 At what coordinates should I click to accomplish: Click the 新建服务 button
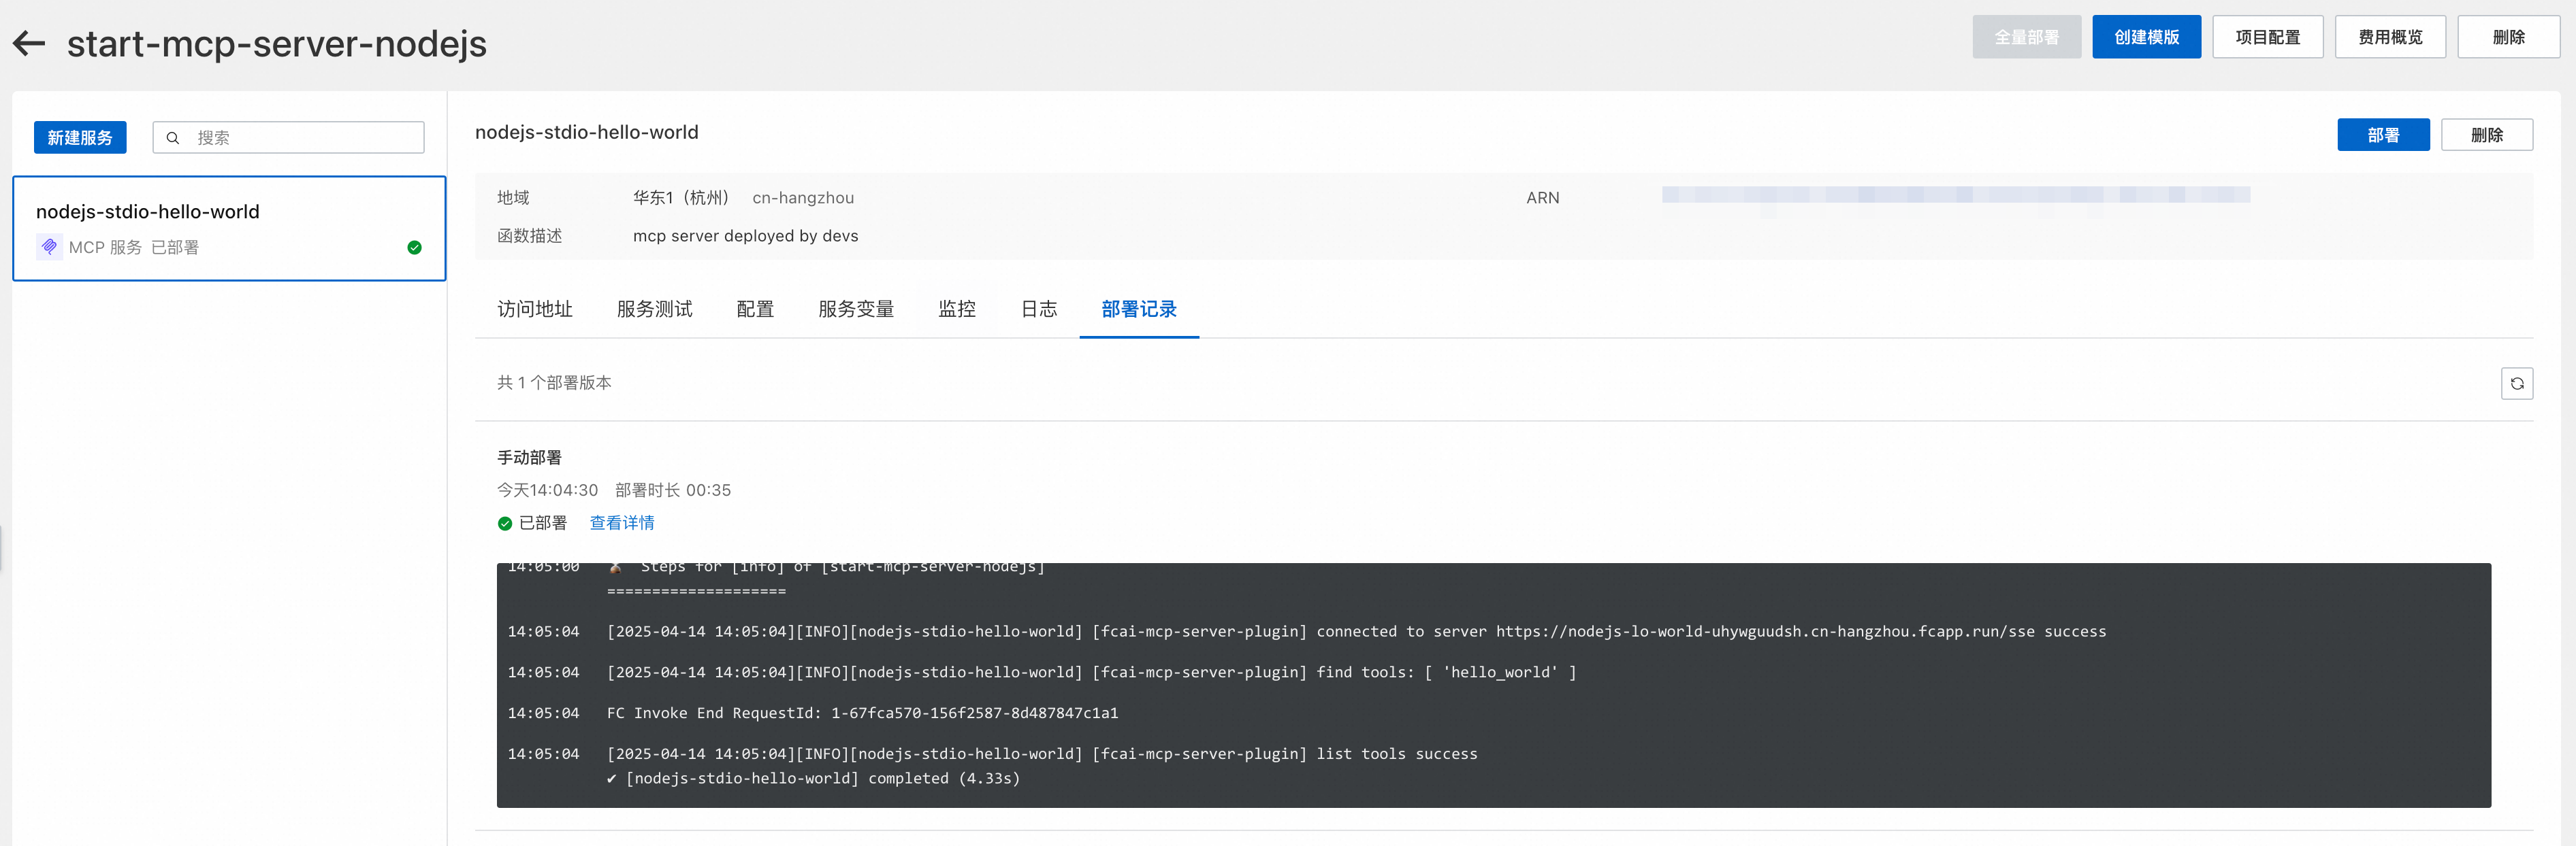[x=80, y=138]
